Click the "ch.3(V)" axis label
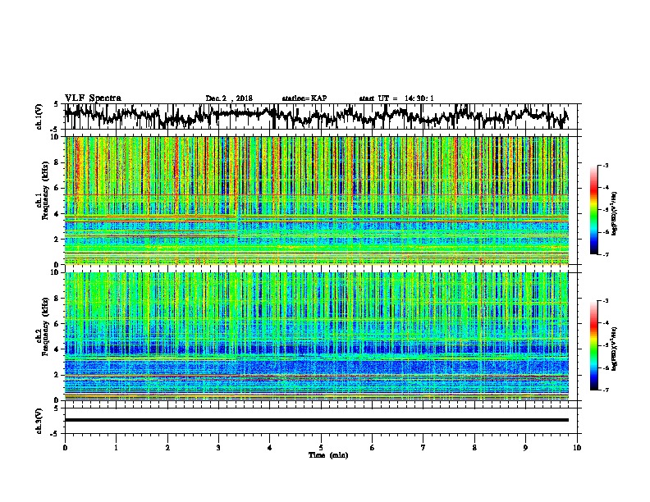 tap(39, 421)
